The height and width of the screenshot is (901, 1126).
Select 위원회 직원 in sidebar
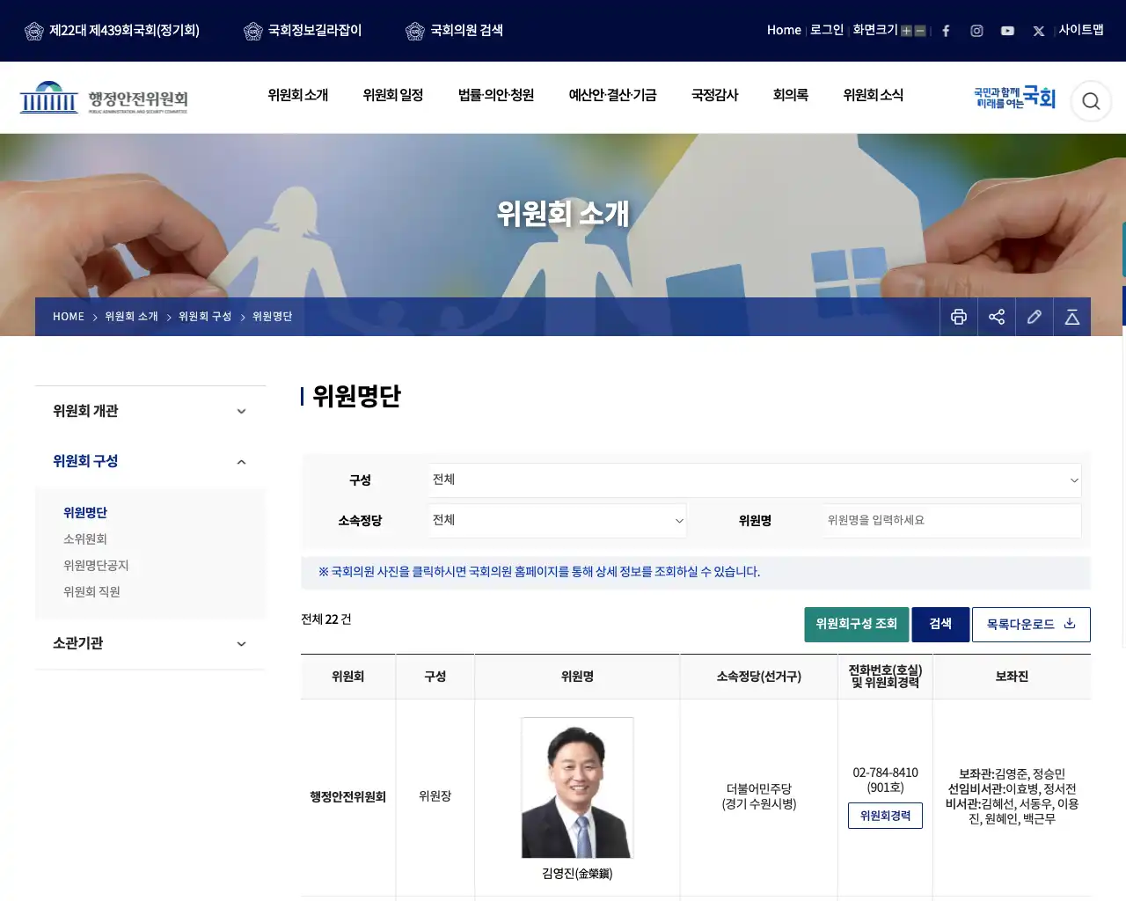pos(91,592)
